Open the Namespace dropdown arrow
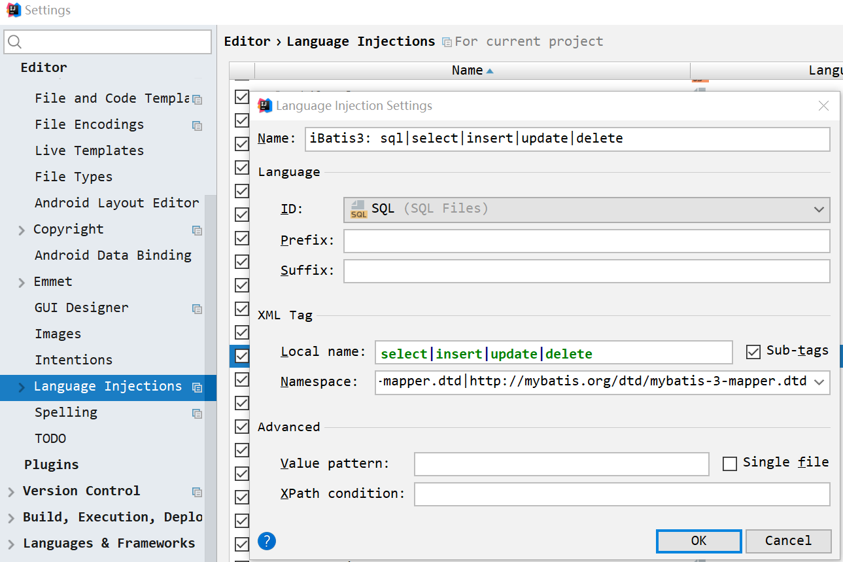Image resolution: width=843 pixels, height=562 pixels. pyautogui.click(x=819, y=383)
